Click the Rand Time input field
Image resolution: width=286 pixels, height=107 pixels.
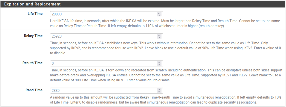point(103,91)
